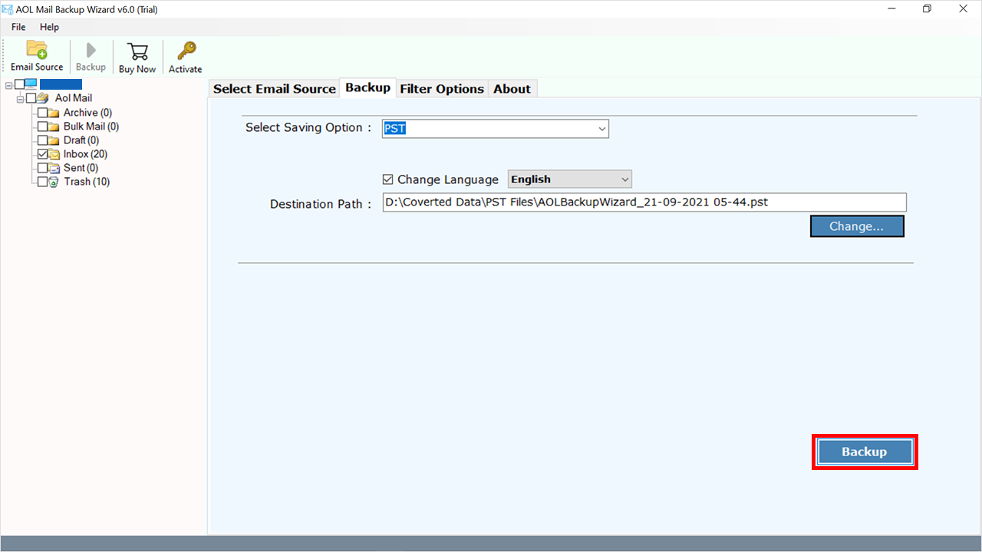The width and height of the screenshot is (982, 552).
Task: Check the Archive (0) checkbox
Action: point(42,113)
